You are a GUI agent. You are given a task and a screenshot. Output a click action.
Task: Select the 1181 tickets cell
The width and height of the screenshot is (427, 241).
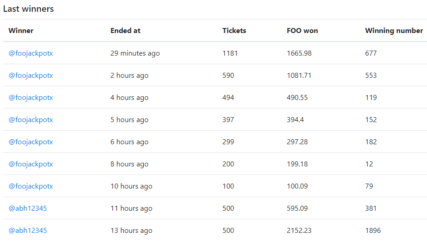tap(230, 53)
